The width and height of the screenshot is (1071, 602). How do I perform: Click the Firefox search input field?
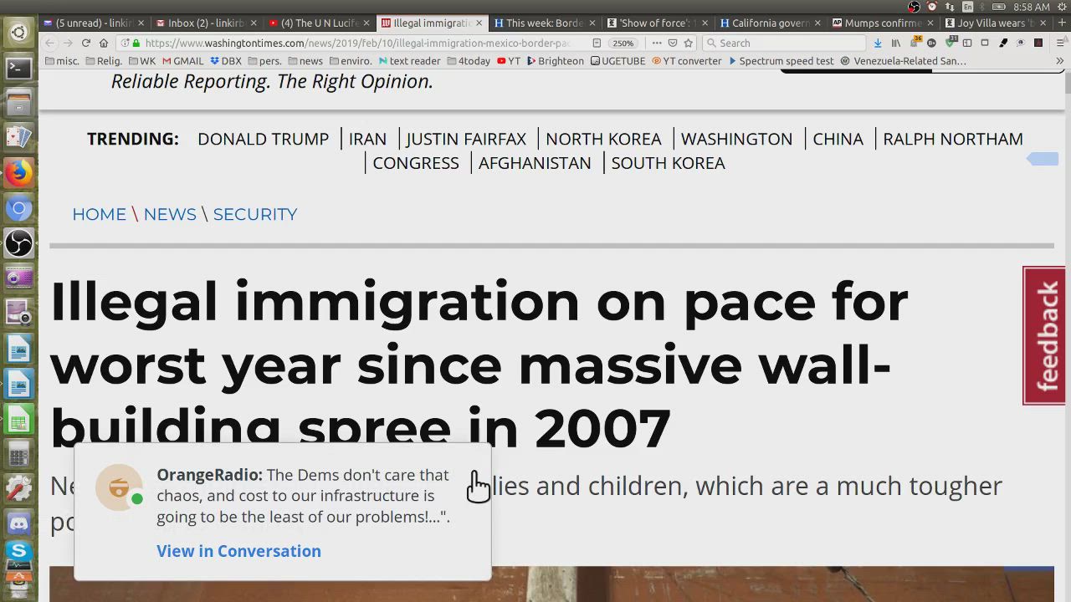pyautogui.click(x=787, y=43)
